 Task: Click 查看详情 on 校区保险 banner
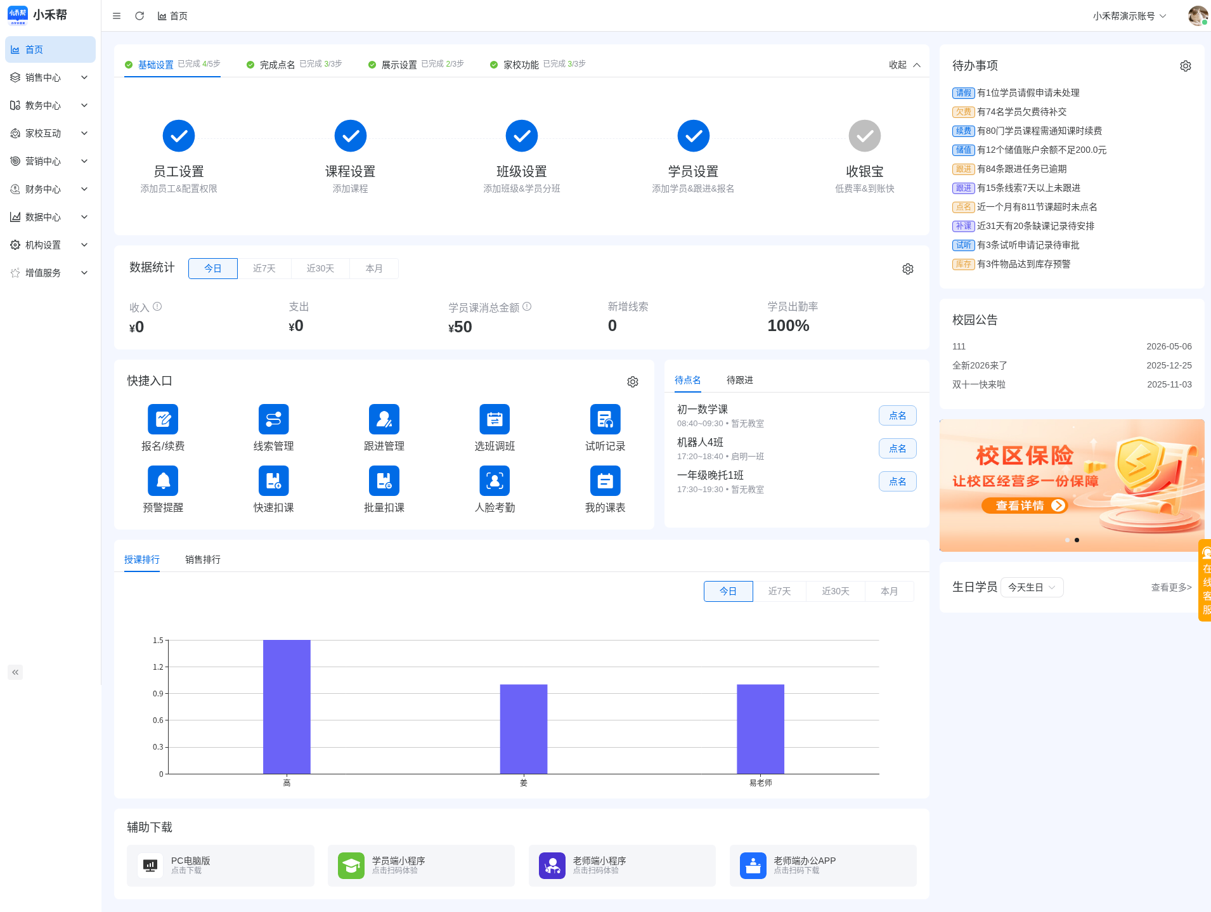pos(1025,505)
